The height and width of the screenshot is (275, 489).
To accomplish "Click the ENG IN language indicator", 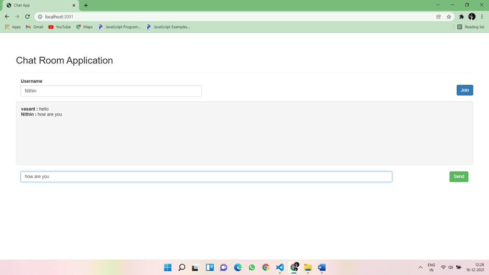I will [x=431, y=268].
